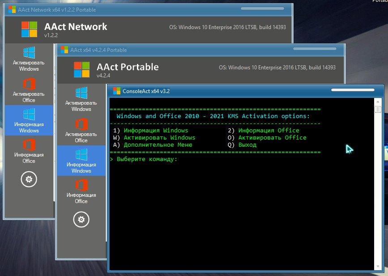The height and width of the screenshot is (276, 388).
Task: Click the AAct Portable header logo
Action: [x=82, y=69]
